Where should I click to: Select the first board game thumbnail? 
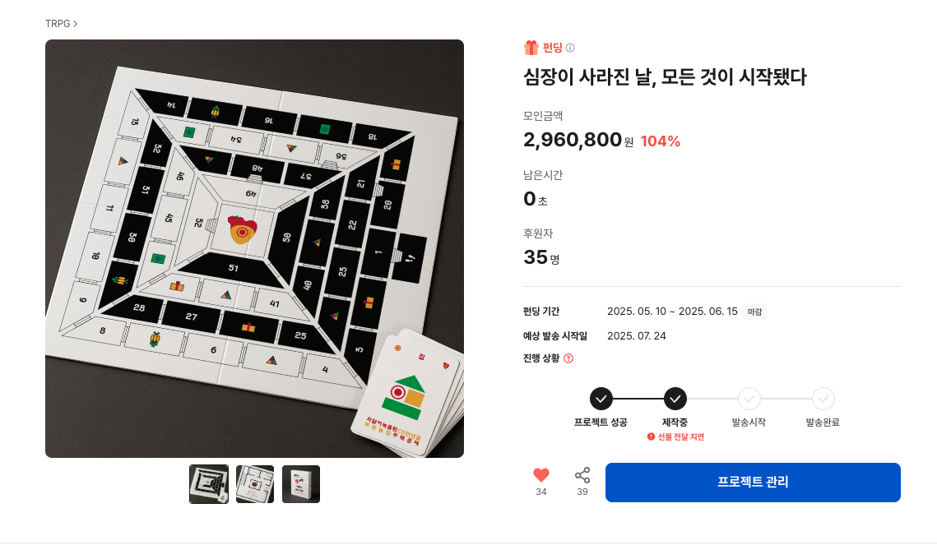(209, 484)
